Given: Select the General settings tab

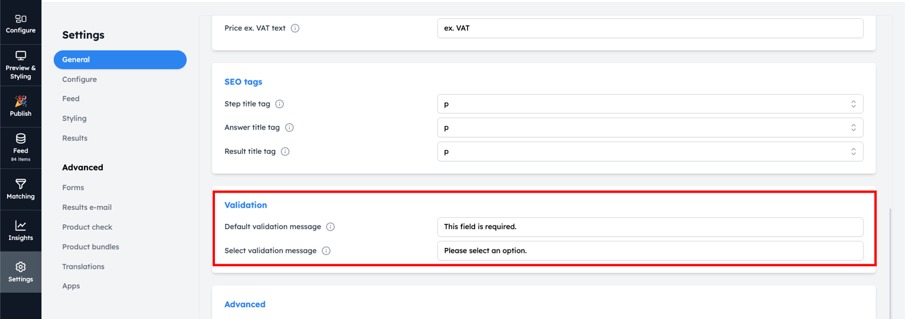Looking at the screenshot, I should [x=120, y=60].
